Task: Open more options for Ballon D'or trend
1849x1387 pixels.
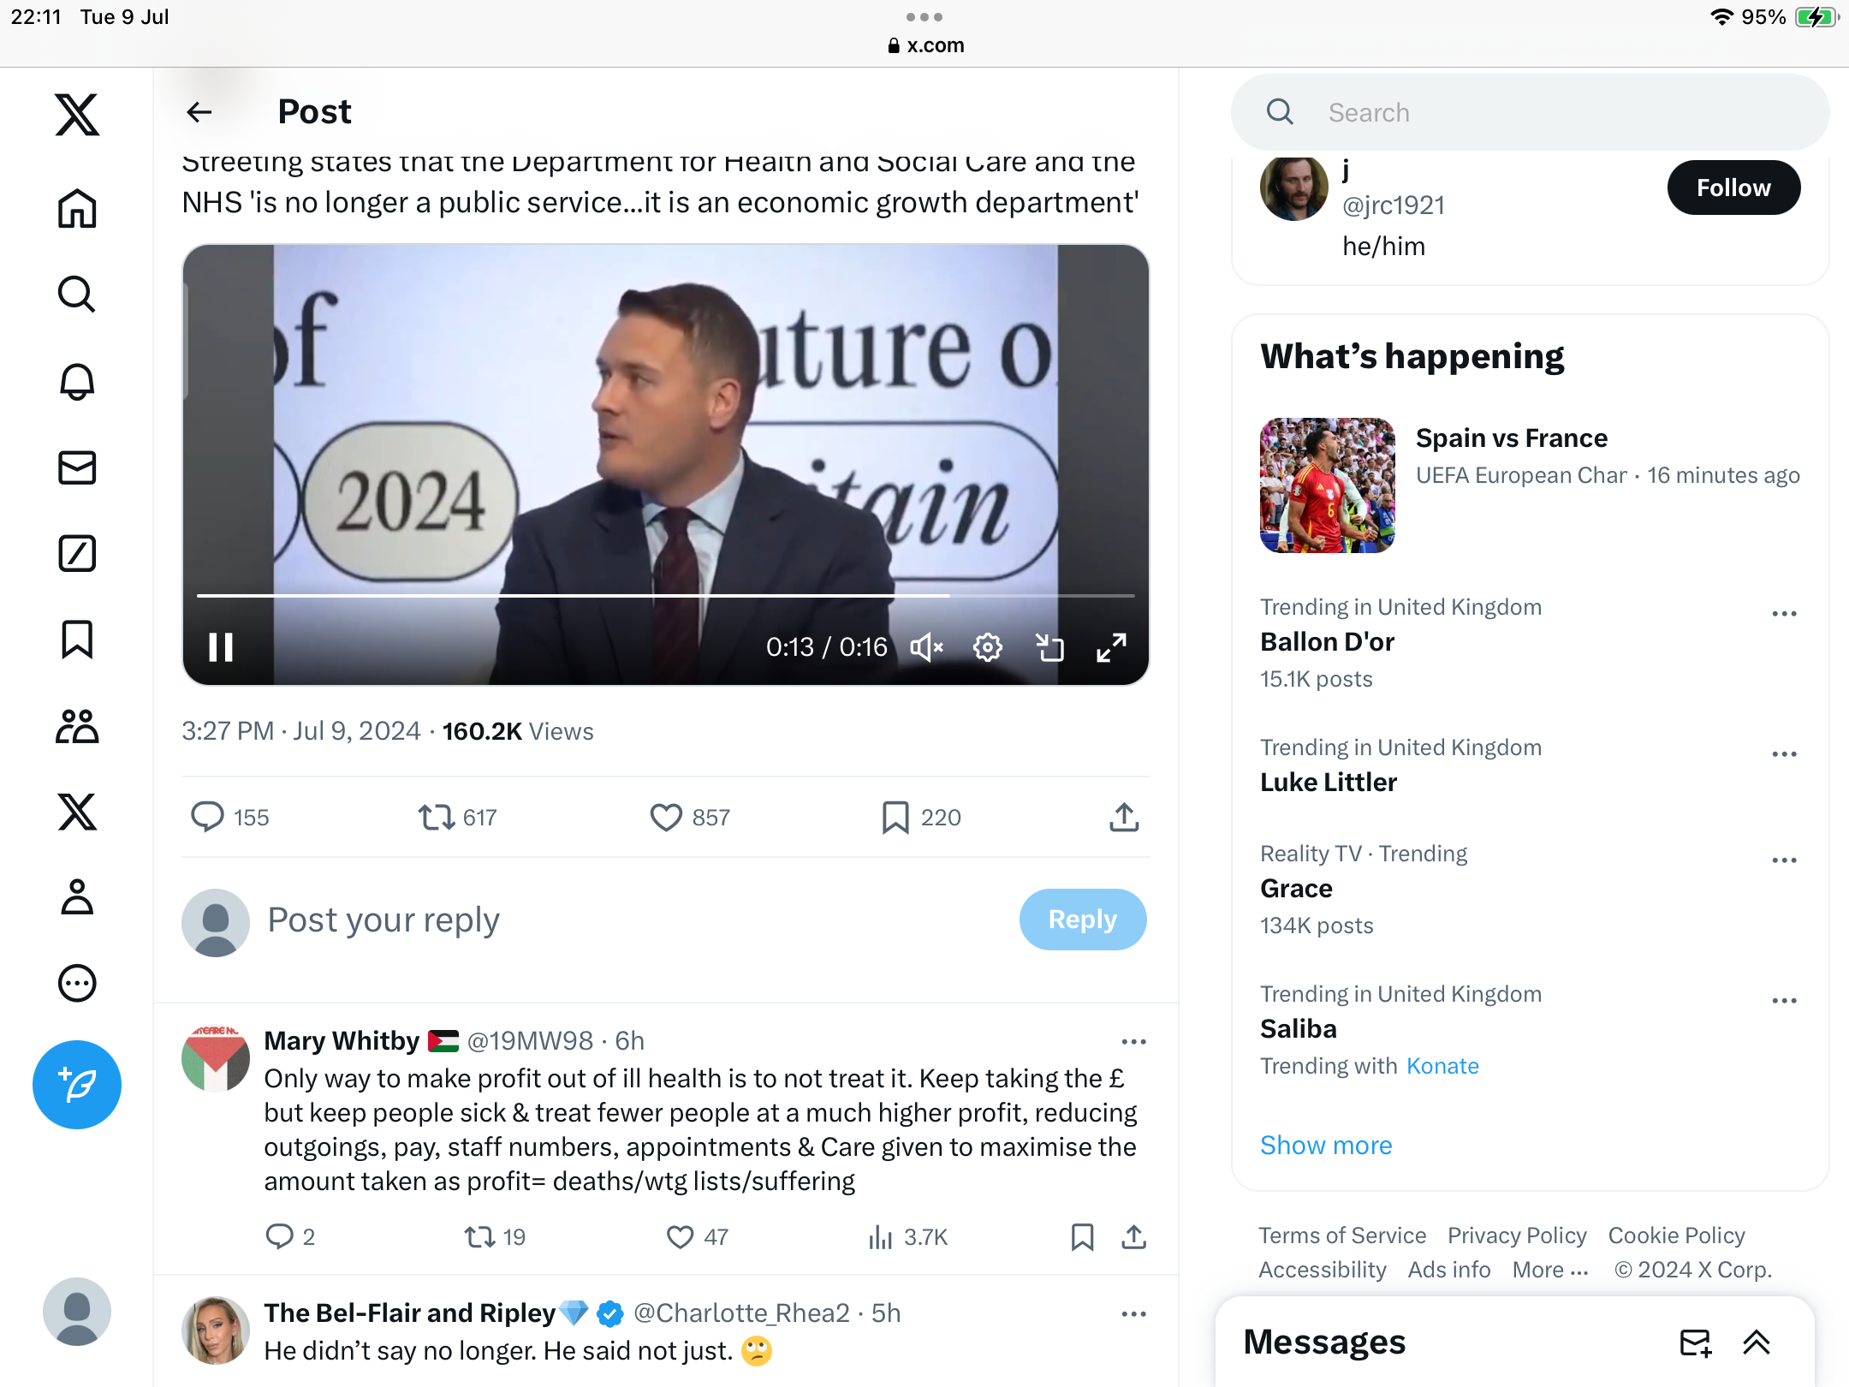Action: pos(1784,614)
